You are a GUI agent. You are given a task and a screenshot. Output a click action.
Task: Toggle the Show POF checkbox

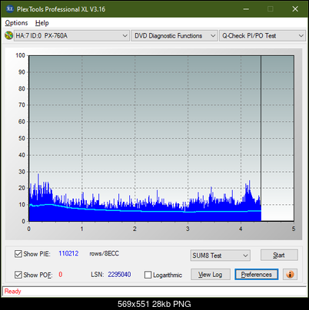coord(18,275)
